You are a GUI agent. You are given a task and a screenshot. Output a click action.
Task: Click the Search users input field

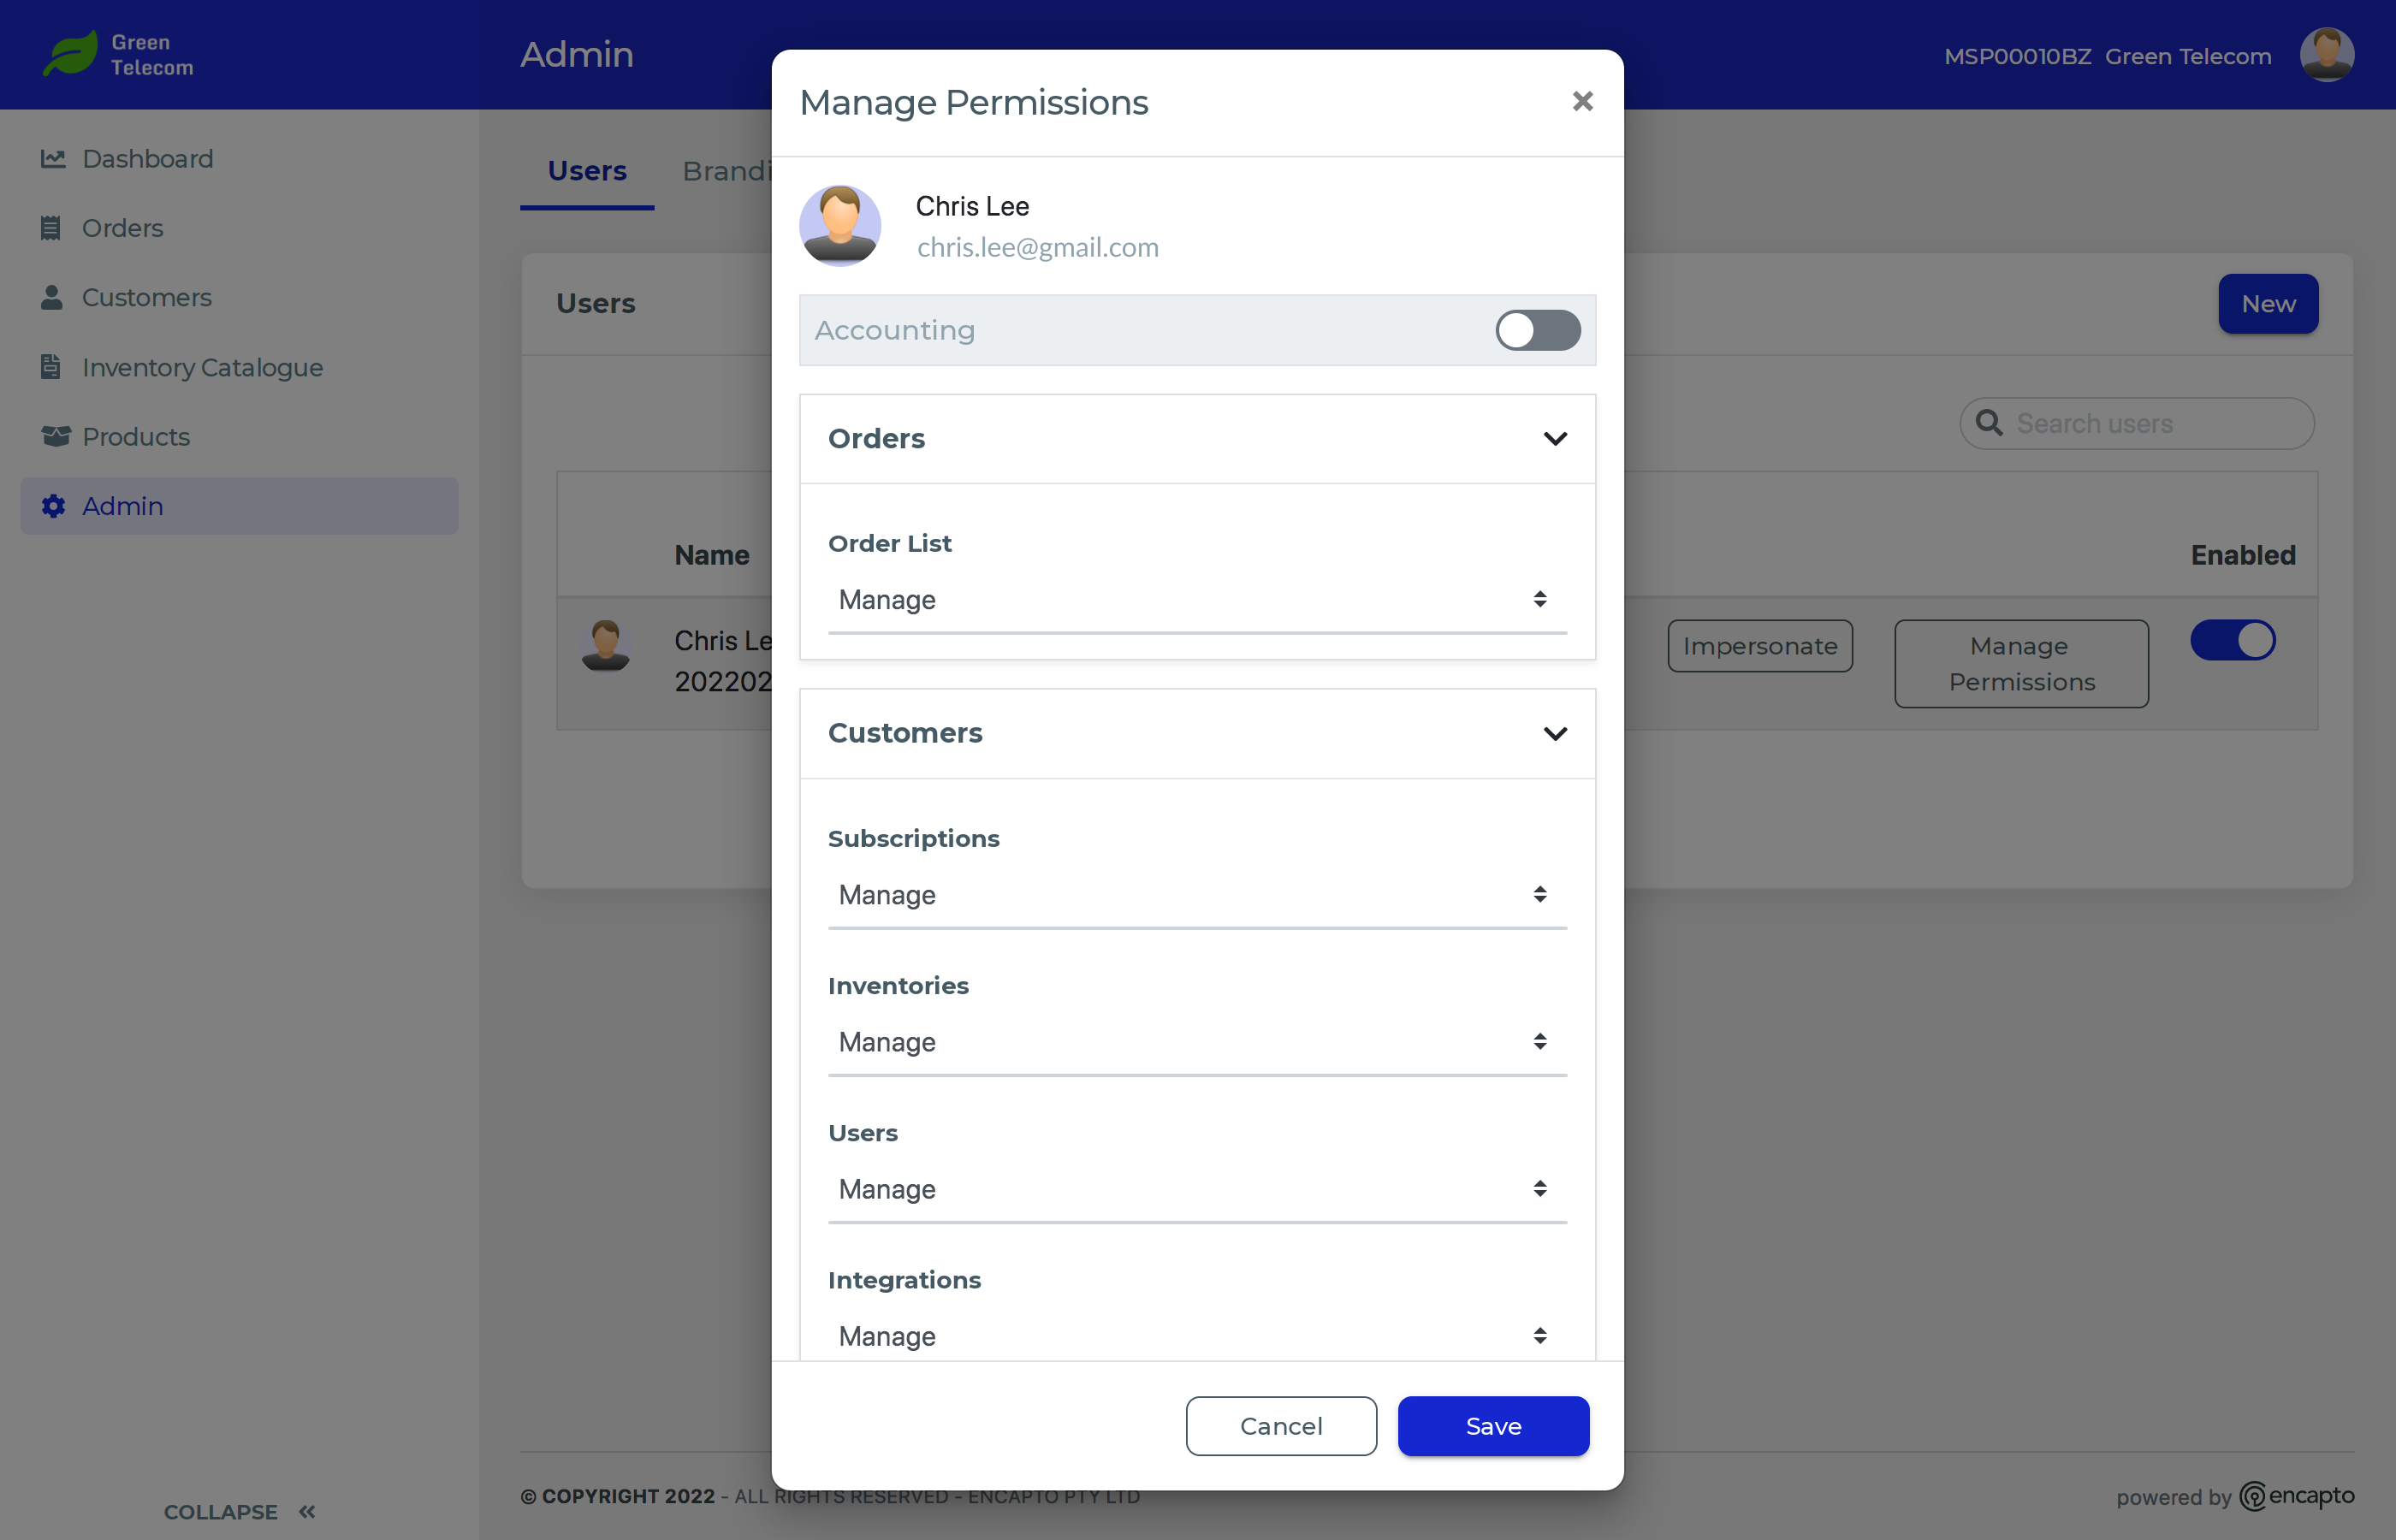click(x=2150, y=424)
